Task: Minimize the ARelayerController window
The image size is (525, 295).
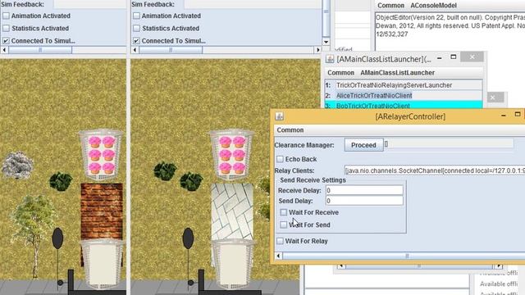Action: (x=503, y=116)
